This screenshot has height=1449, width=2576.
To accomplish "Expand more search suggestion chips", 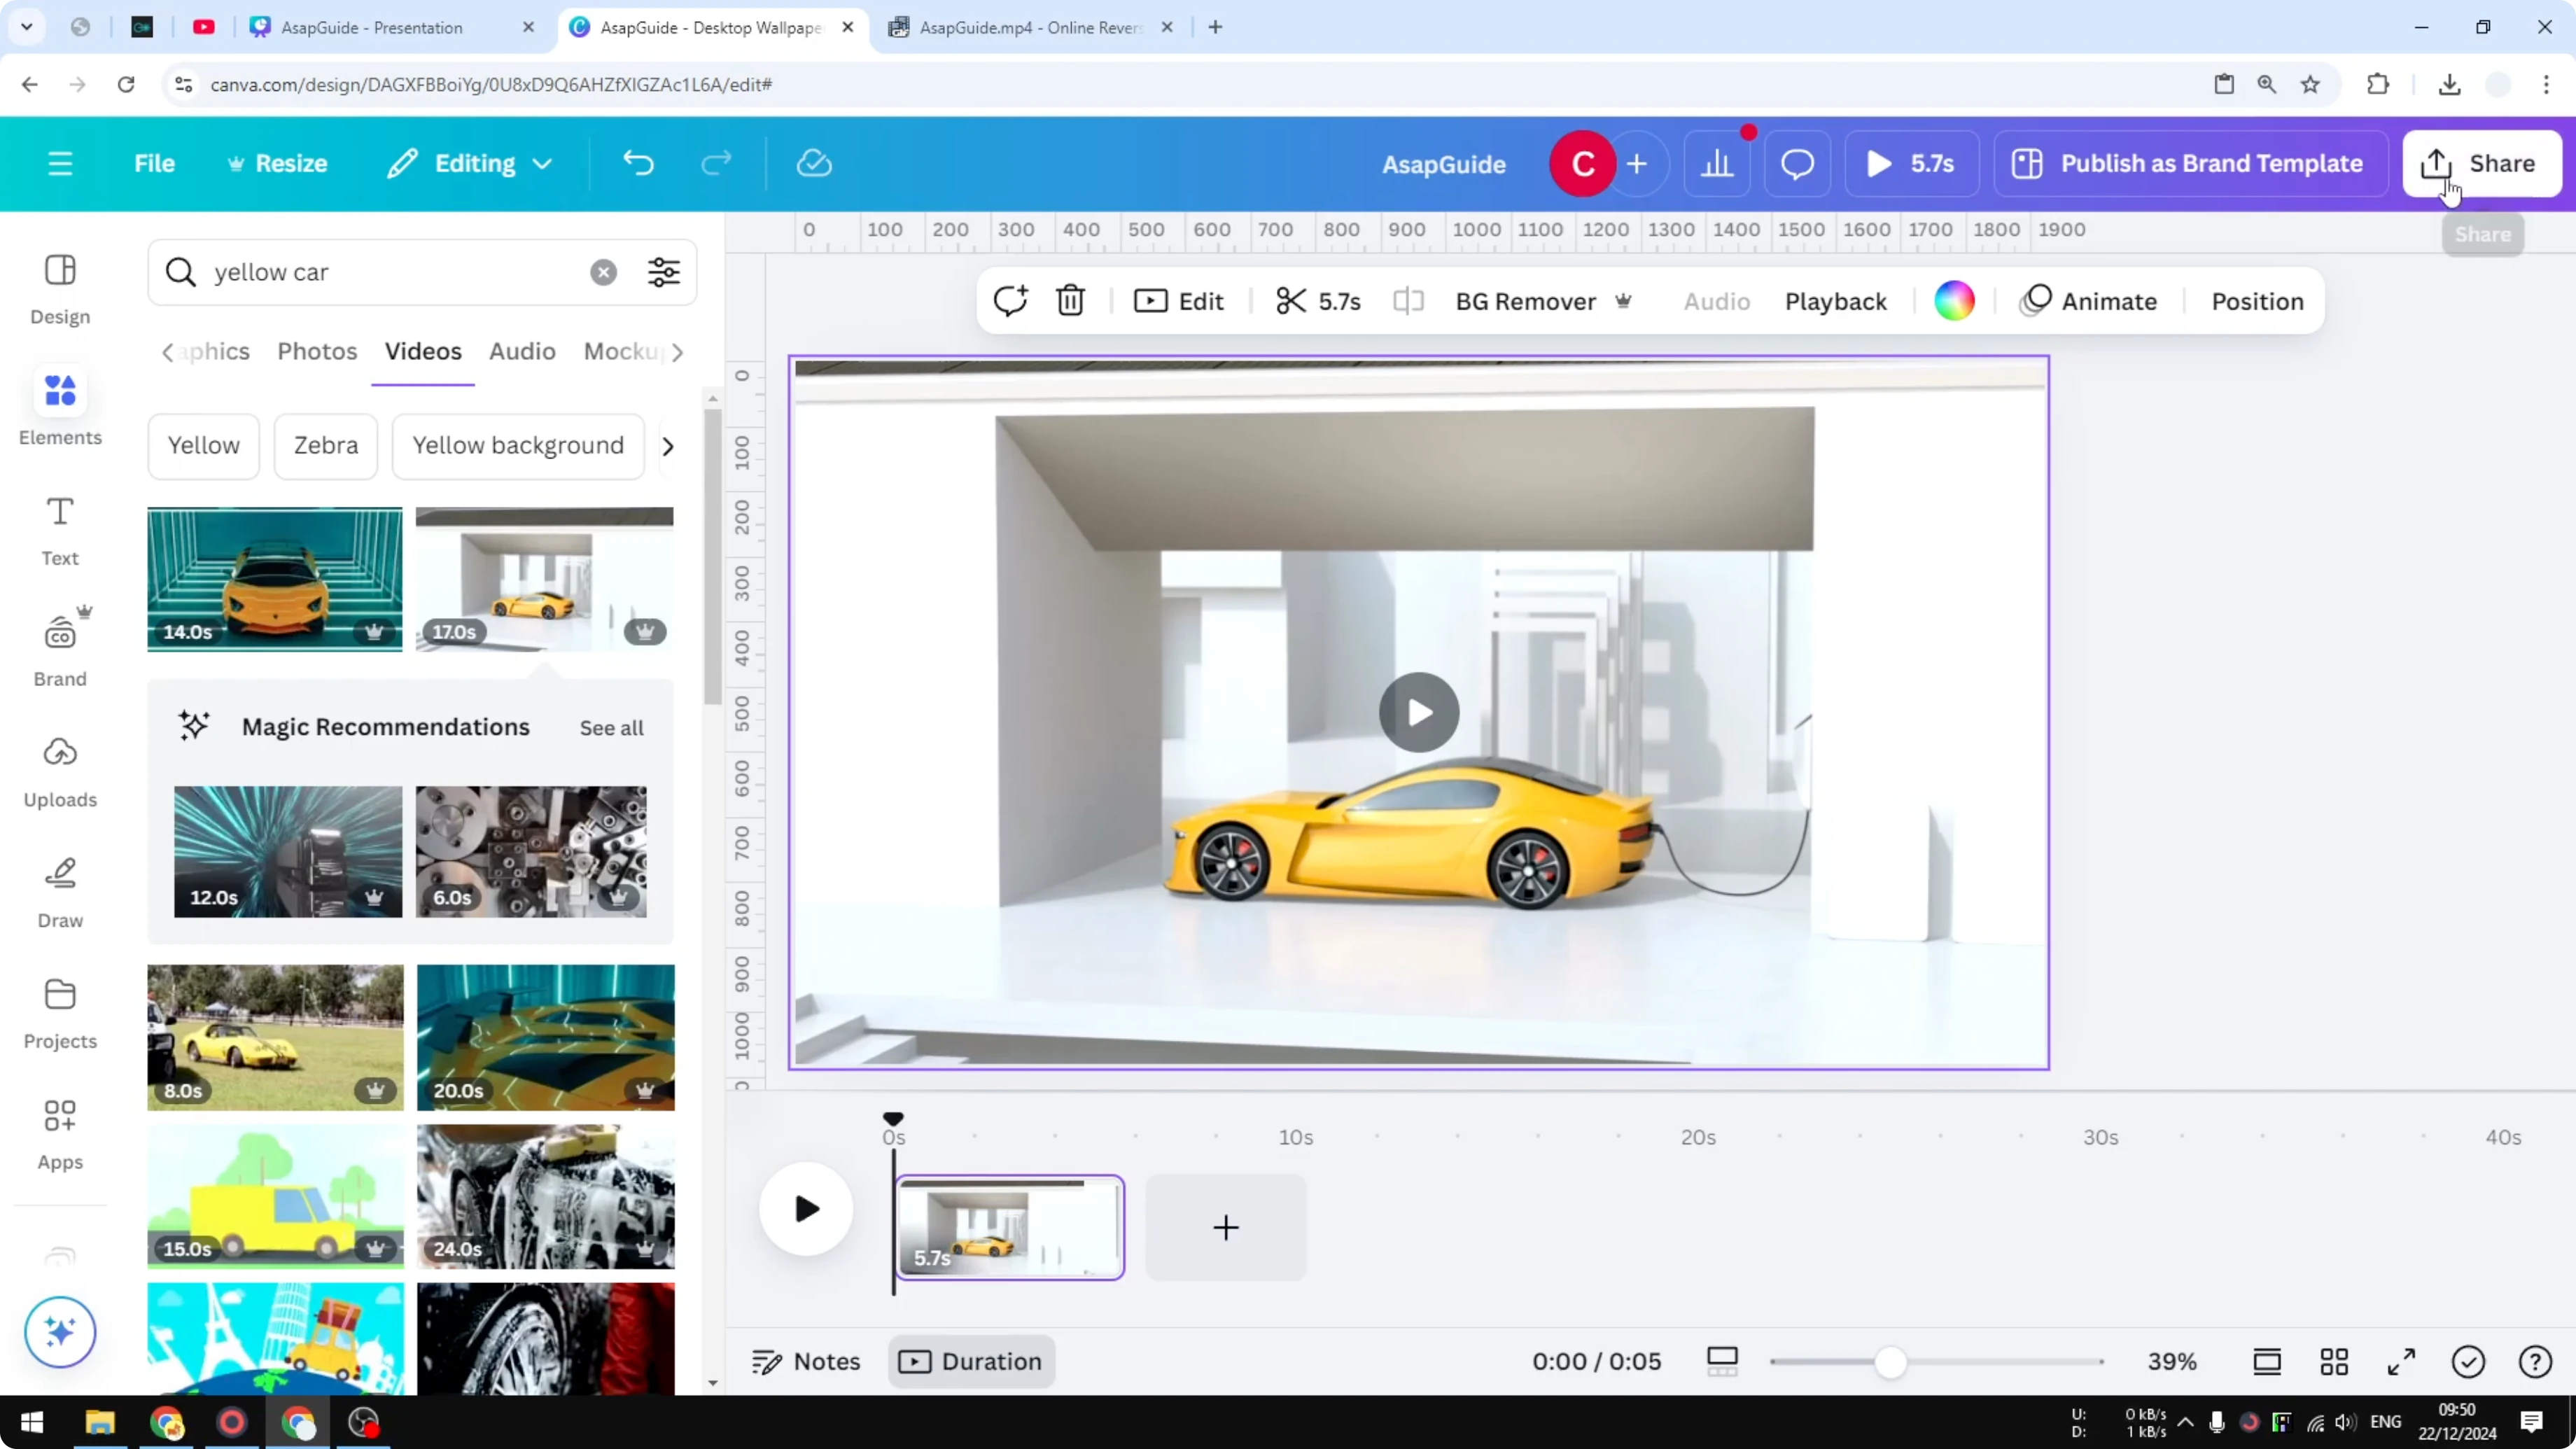I will (667, 446).
